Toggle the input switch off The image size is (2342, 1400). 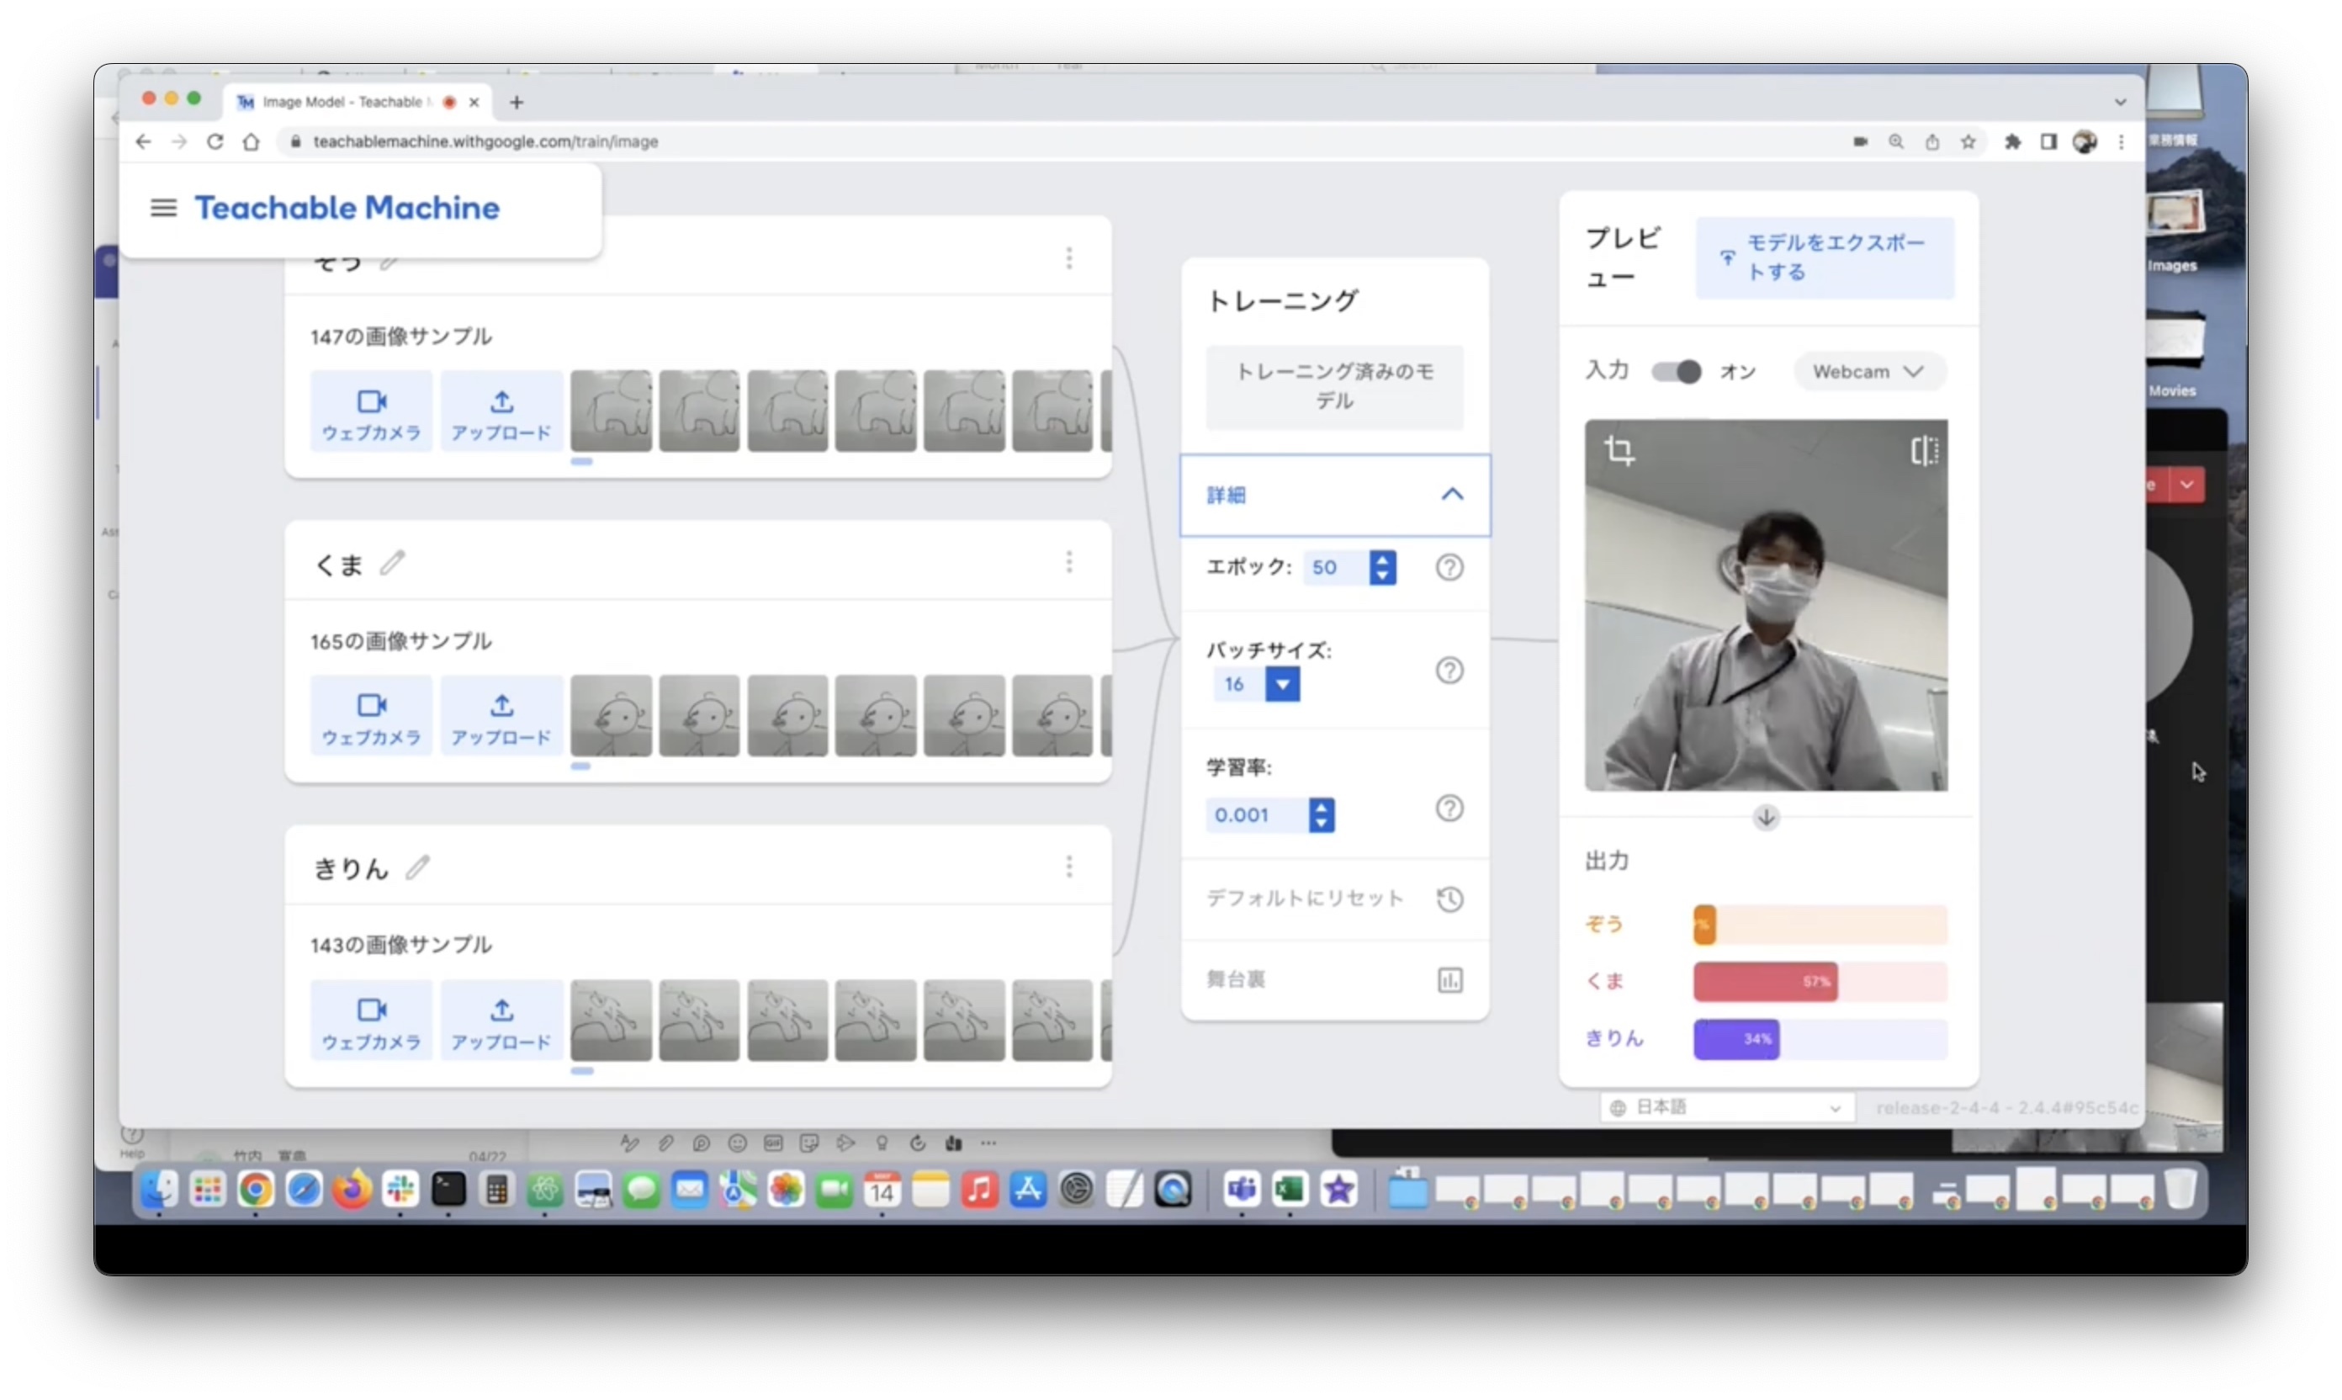1676,372
